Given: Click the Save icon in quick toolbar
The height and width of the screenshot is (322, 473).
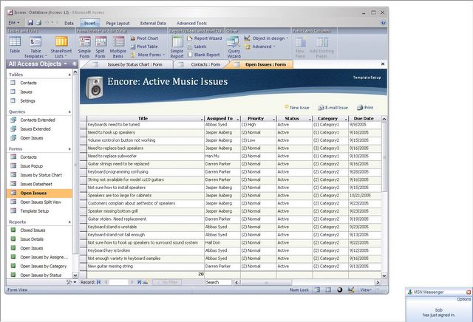Looking at the screenshot, I should tap(30, 23).
